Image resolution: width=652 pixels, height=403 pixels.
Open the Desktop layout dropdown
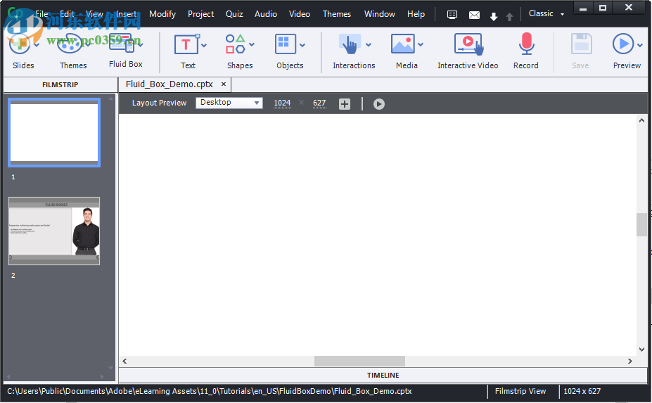(x=229, y=102)
